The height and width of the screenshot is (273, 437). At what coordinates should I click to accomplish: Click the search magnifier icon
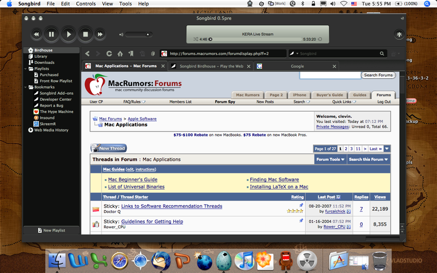(x=382, y=54)
